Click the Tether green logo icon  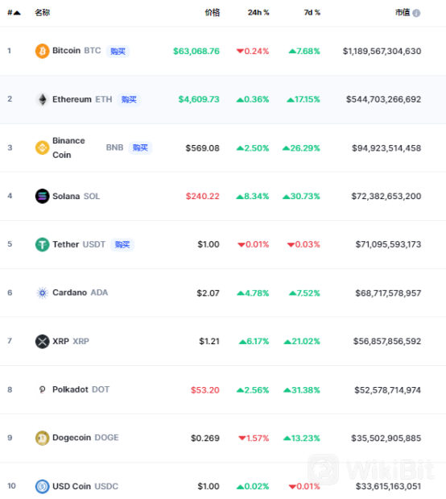[43, 244]
